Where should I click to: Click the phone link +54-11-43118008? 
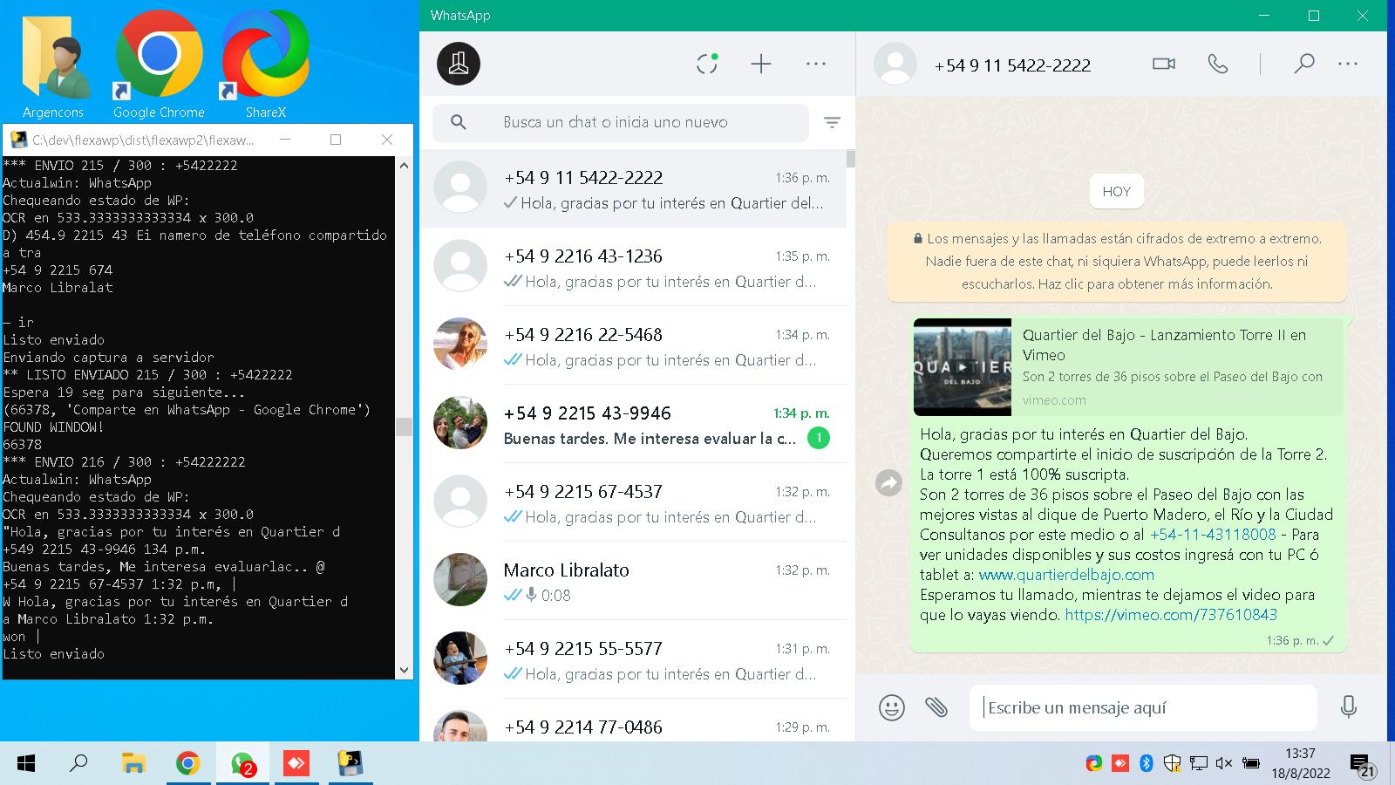(1213, 535)
